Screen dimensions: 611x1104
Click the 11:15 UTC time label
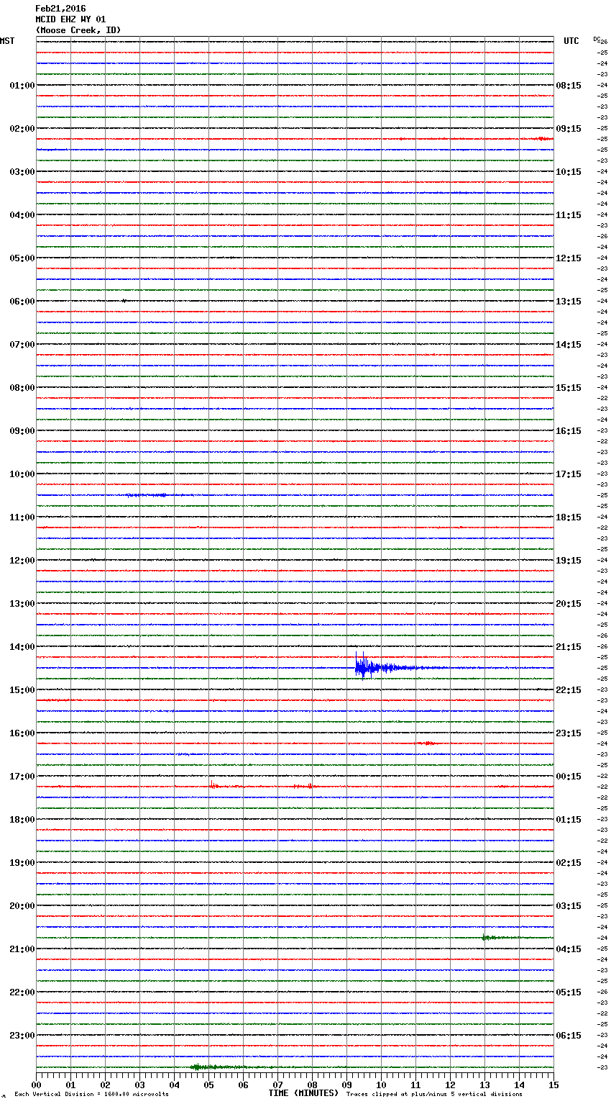569,215
